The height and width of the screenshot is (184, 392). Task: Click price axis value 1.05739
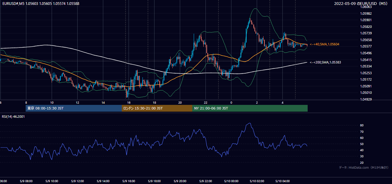click(x=366, y=33)
